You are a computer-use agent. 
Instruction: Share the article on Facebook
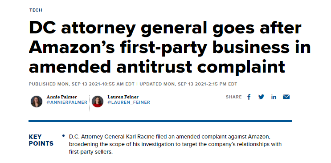[249, 97]
